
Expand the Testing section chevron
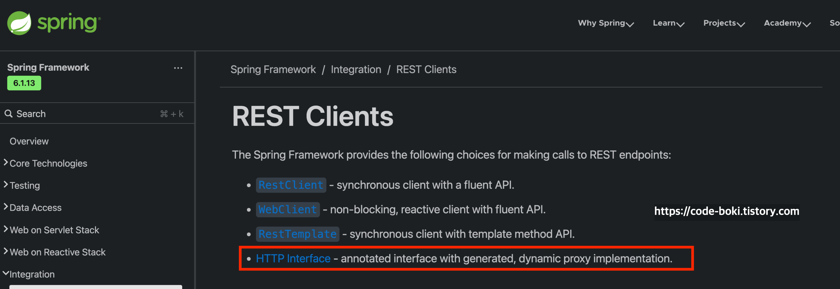click(x=6, y=184)
